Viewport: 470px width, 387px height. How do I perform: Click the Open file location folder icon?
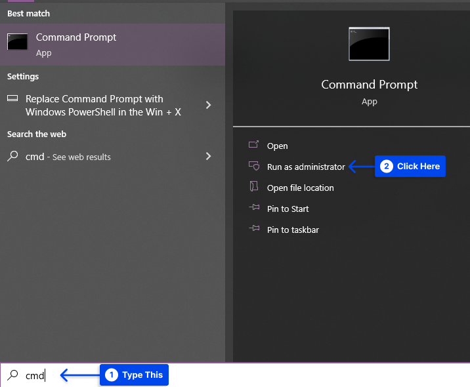click(x=254, y=186)
